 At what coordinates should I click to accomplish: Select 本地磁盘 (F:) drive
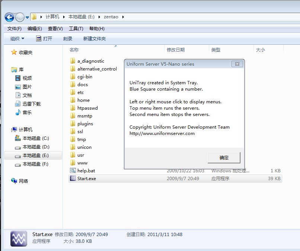tap(32, 164)
